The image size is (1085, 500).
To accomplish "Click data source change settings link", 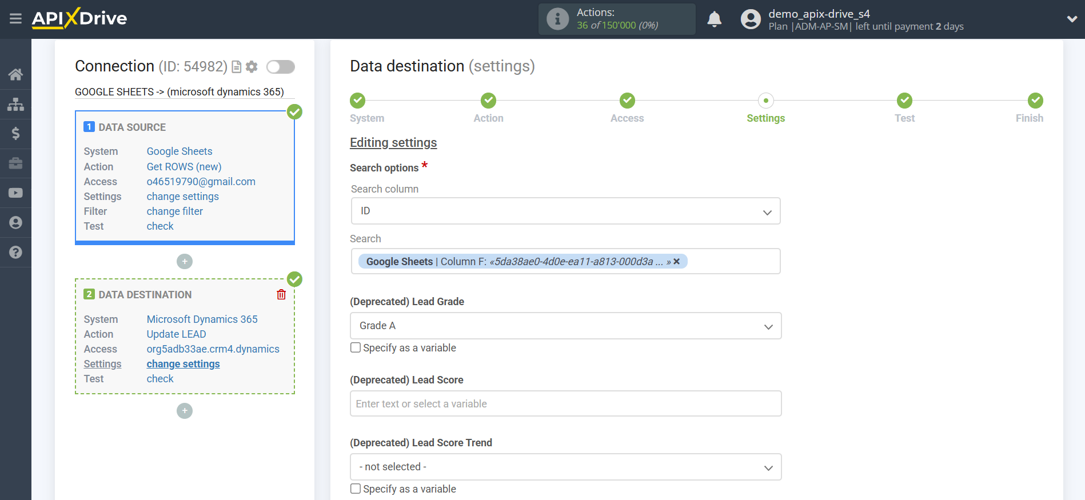I will pos(182,196).
